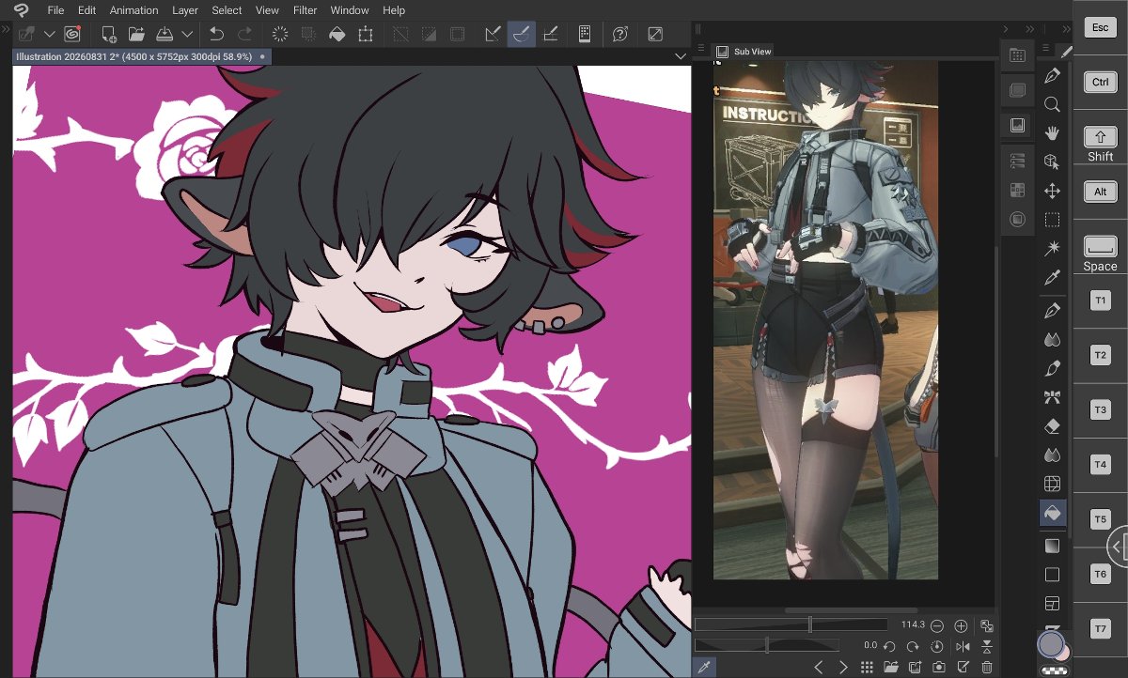The image size is (1128, 678).
Task: Toggle Snap to Grid
Action: coord(551,34)
